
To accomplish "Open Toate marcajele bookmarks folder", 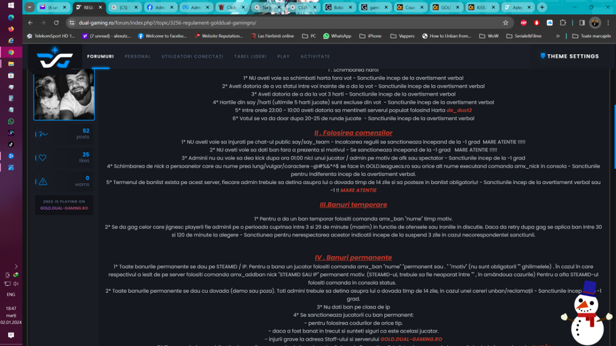I will point(591,36).
